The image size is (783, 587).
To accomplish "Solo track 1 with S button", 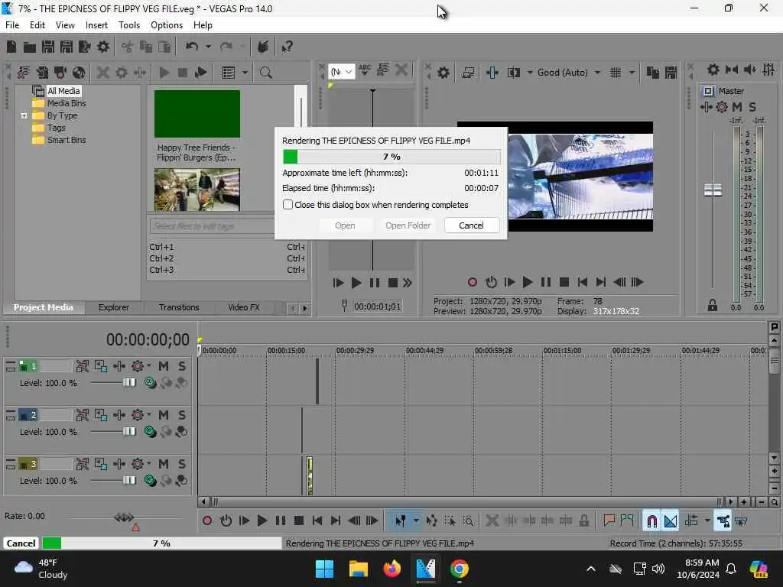I will [x=182, y=366].
